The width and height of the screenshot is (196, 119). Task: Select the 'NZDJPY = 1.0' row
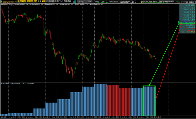pyautogui.click(x=189, y=18)
